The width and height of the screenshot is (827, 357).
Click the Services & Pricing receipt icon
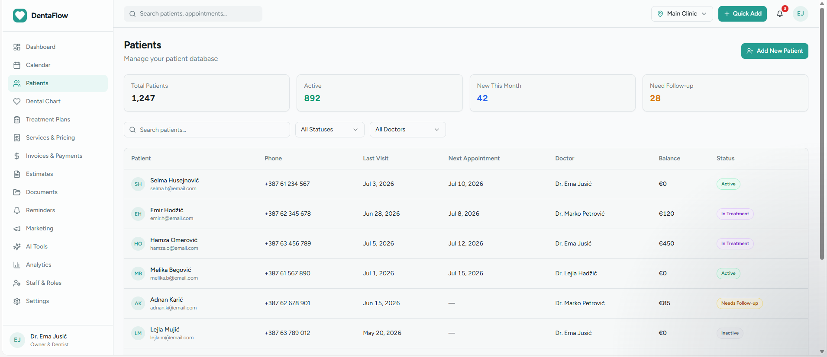17,138
